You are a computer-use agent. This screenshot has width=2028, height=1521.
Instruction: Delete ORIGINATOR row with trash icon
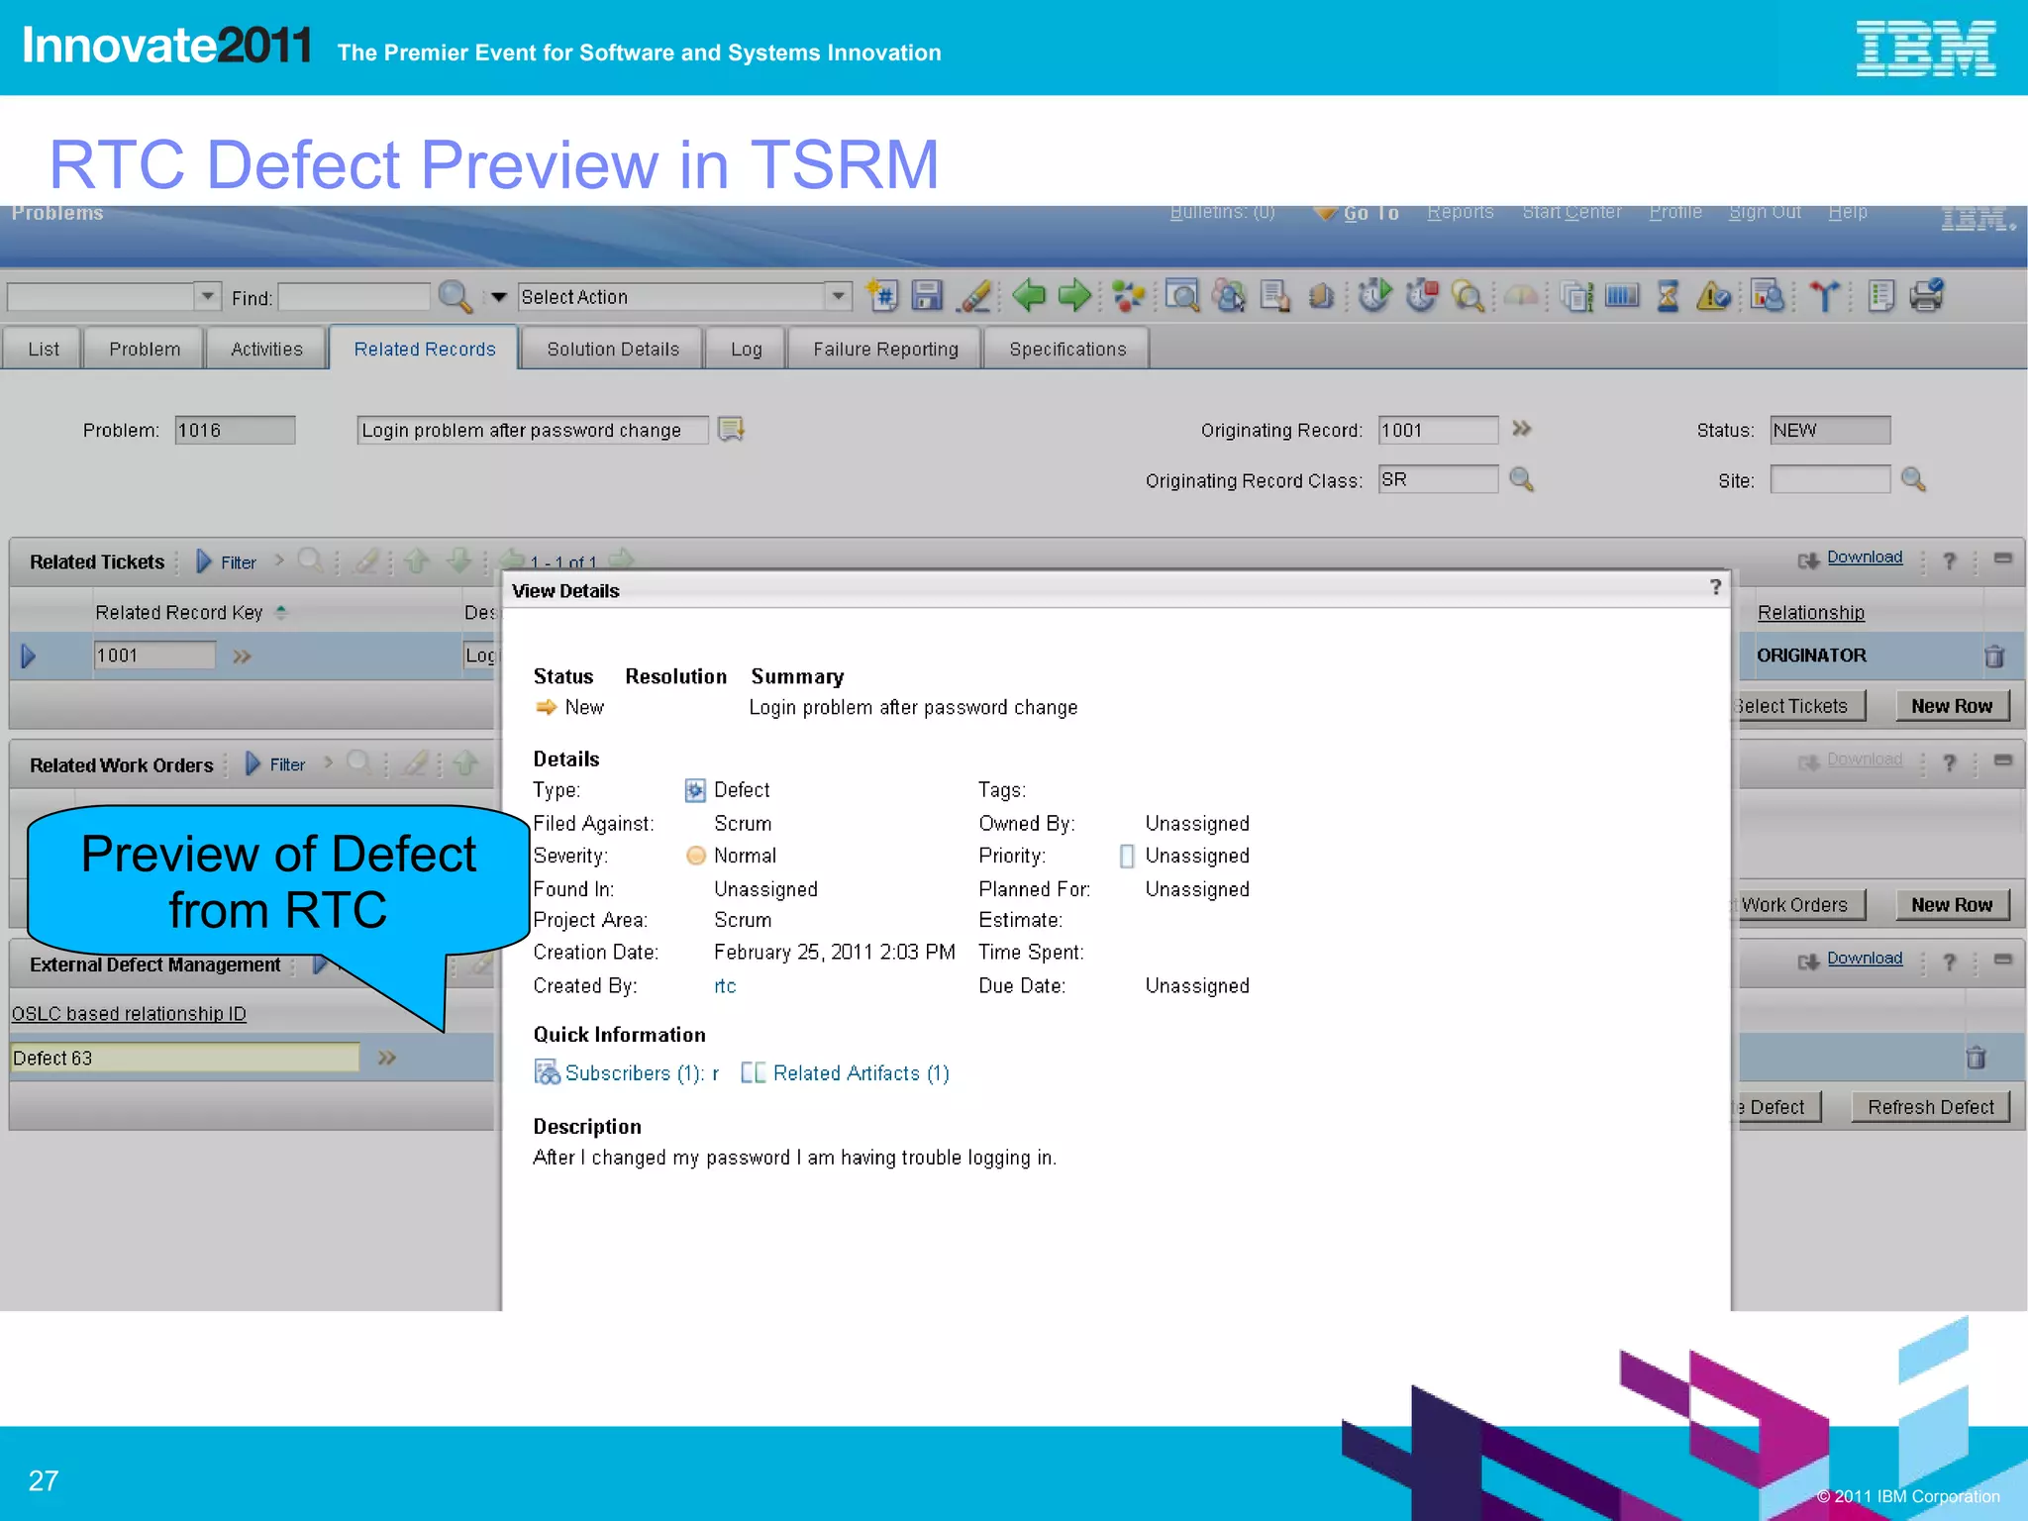tap(1994, 656)
